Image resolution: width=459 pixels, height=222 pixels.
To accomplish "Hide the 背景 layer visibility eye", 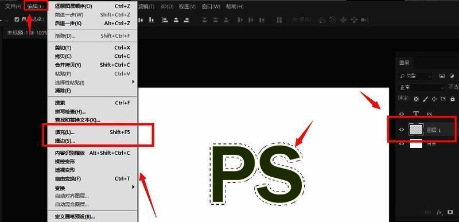I will (x=402, y=143).
